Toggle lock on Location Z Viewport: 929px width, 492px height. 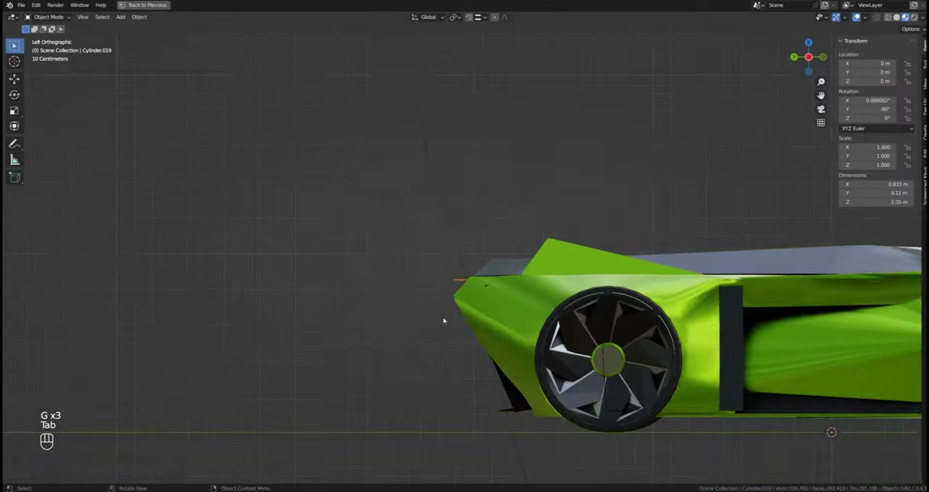pyautogui.click(x=908, y=81)
